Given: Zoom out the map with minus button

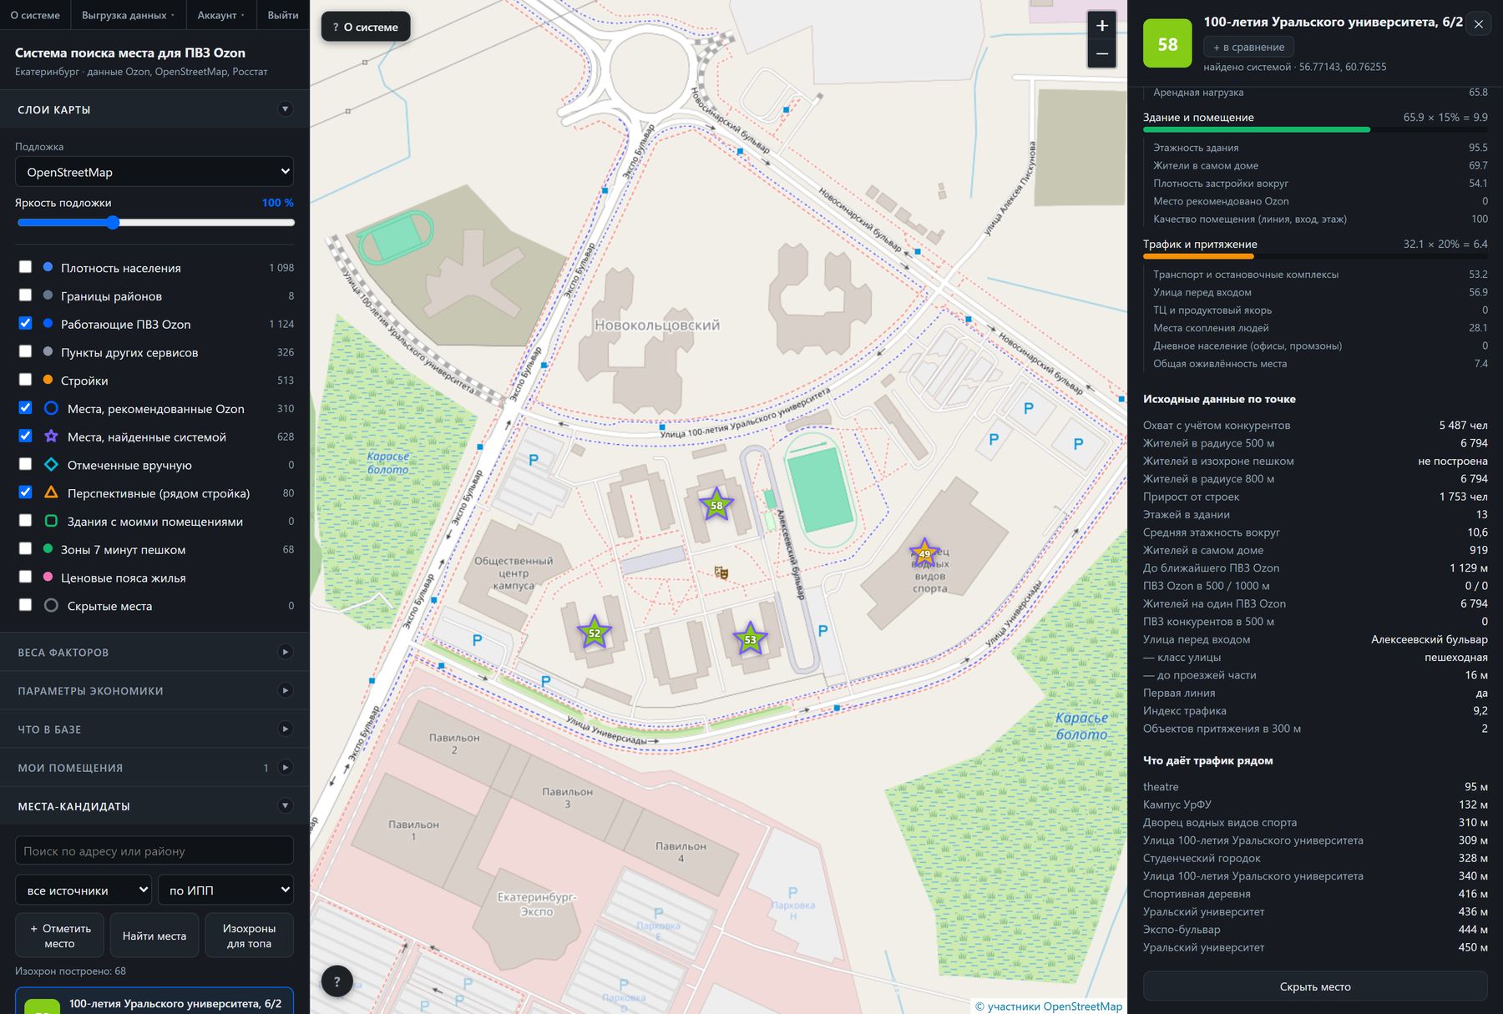Looking at the screenshot, I should tap(1102, 54).
